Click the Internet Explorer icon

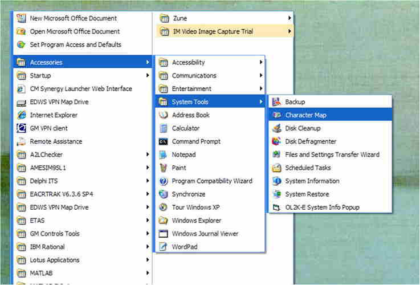coord(22,115)
